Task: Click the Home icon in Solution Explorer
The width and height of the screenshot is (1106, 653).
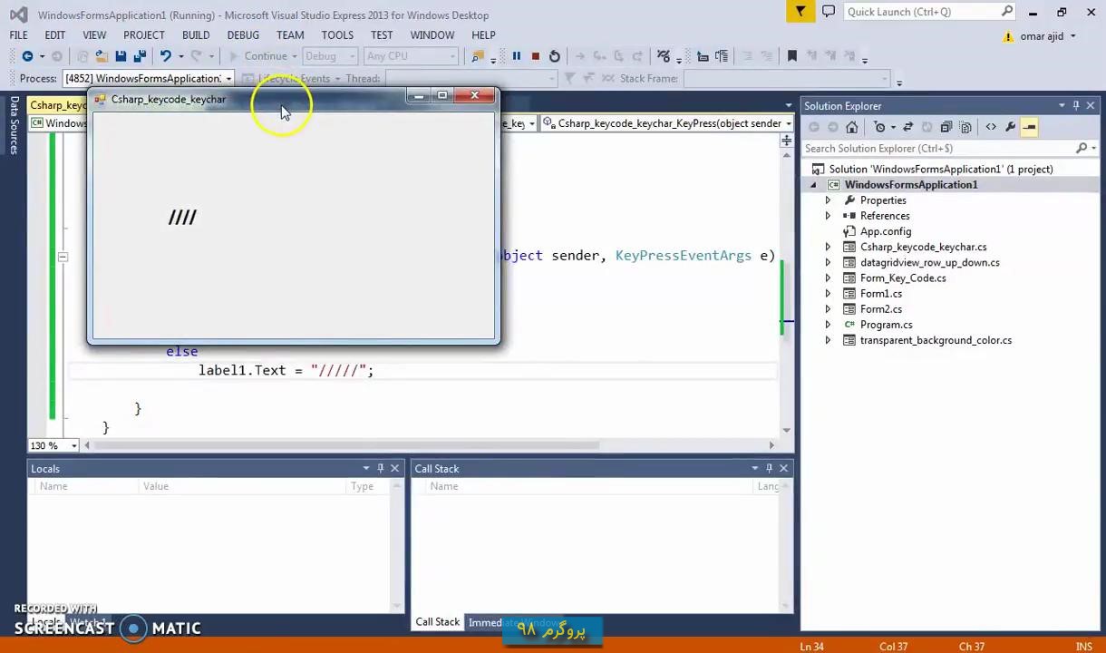Action: tap(851, 128)
